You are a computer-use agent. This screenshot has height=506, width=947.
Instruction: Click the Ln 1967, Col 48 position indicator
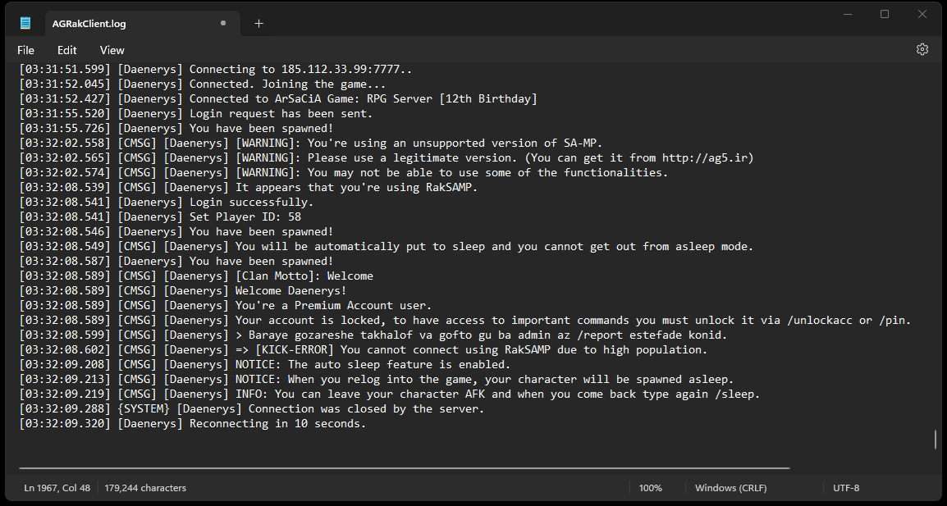click(x=57, y=487)
